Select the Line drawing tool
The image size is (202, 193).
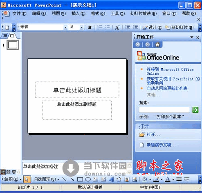pyautogui.click(x=64, y=179)
